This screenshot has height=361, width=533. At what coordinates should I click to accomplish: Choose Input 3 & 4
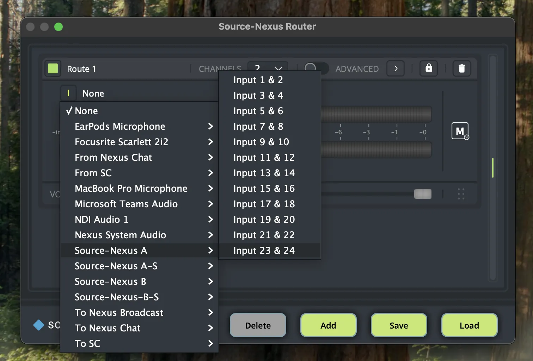(x=270, y=95)
